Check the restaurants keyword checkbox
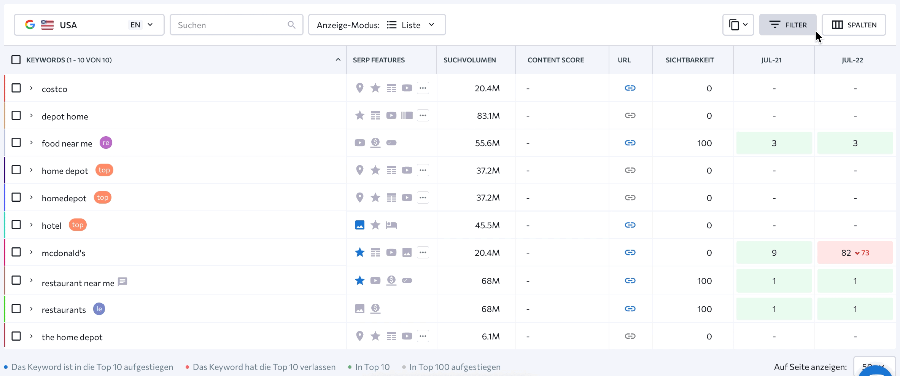 tap(16, 309)
